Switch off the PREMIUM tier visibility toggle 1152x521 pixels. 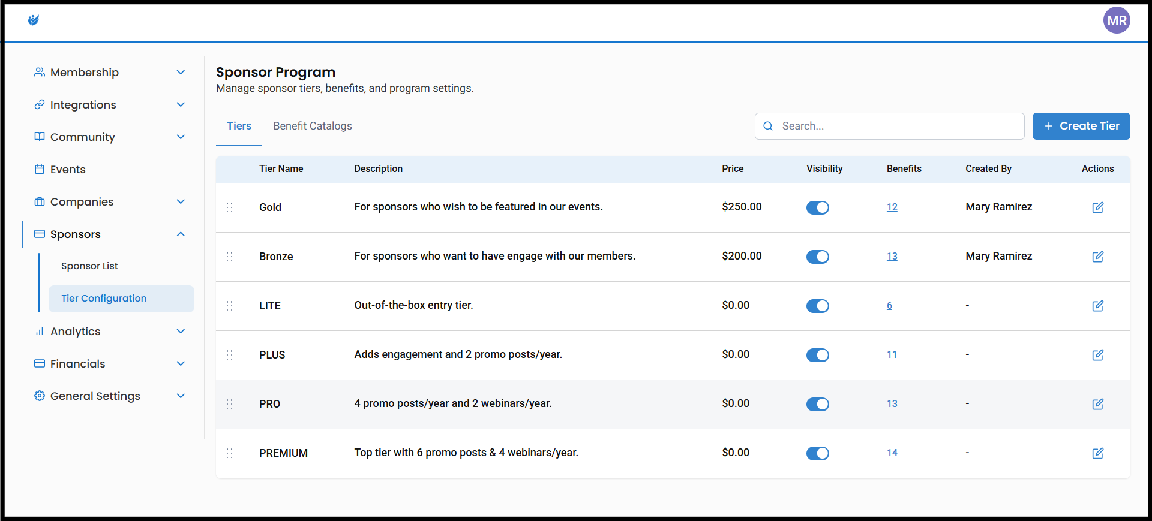click(x=817, y=453)
